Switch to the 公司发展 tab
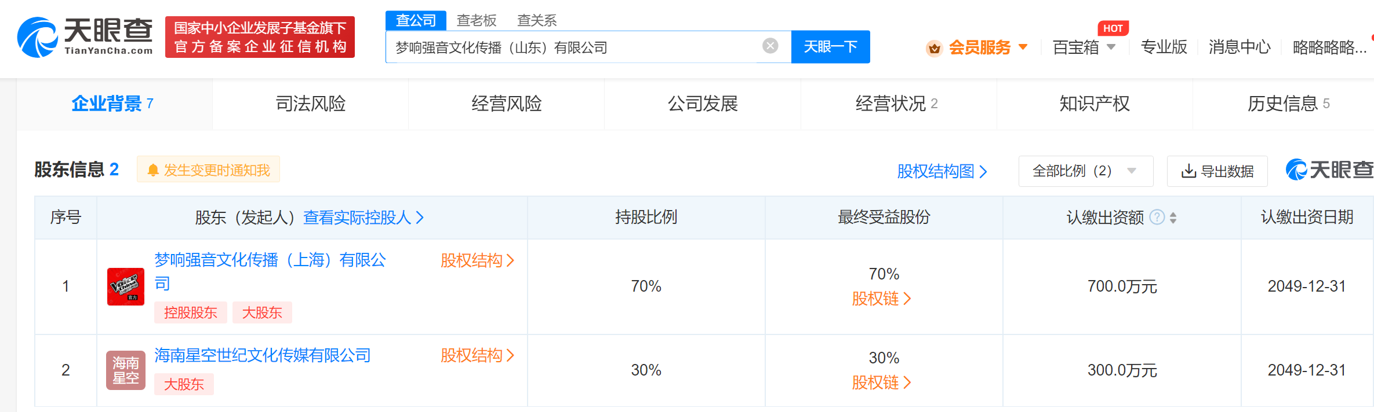Viewport: 1374px width, 412px height. [x=703, y=104]
